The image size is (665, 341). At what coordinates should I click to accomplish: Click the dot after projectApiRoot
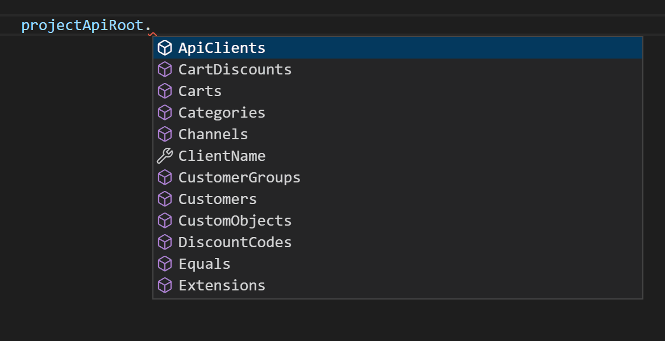pos(150,25)
